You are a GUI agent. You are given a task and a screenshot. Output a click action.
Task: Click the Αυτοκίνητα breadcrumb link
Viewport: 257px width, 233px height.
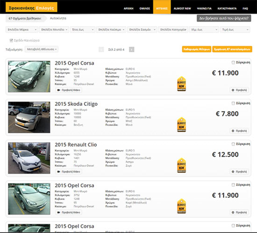click(x=58, y=18)
